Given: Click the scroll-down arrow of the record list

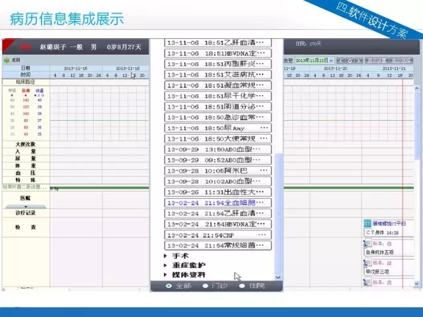Looking at the screenshot, I should click(278, 277).
